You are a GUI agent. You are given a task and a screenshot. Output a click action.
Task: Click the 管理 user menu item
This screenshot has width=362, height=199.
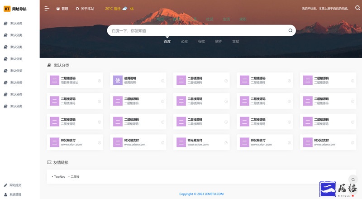[62, 9]
